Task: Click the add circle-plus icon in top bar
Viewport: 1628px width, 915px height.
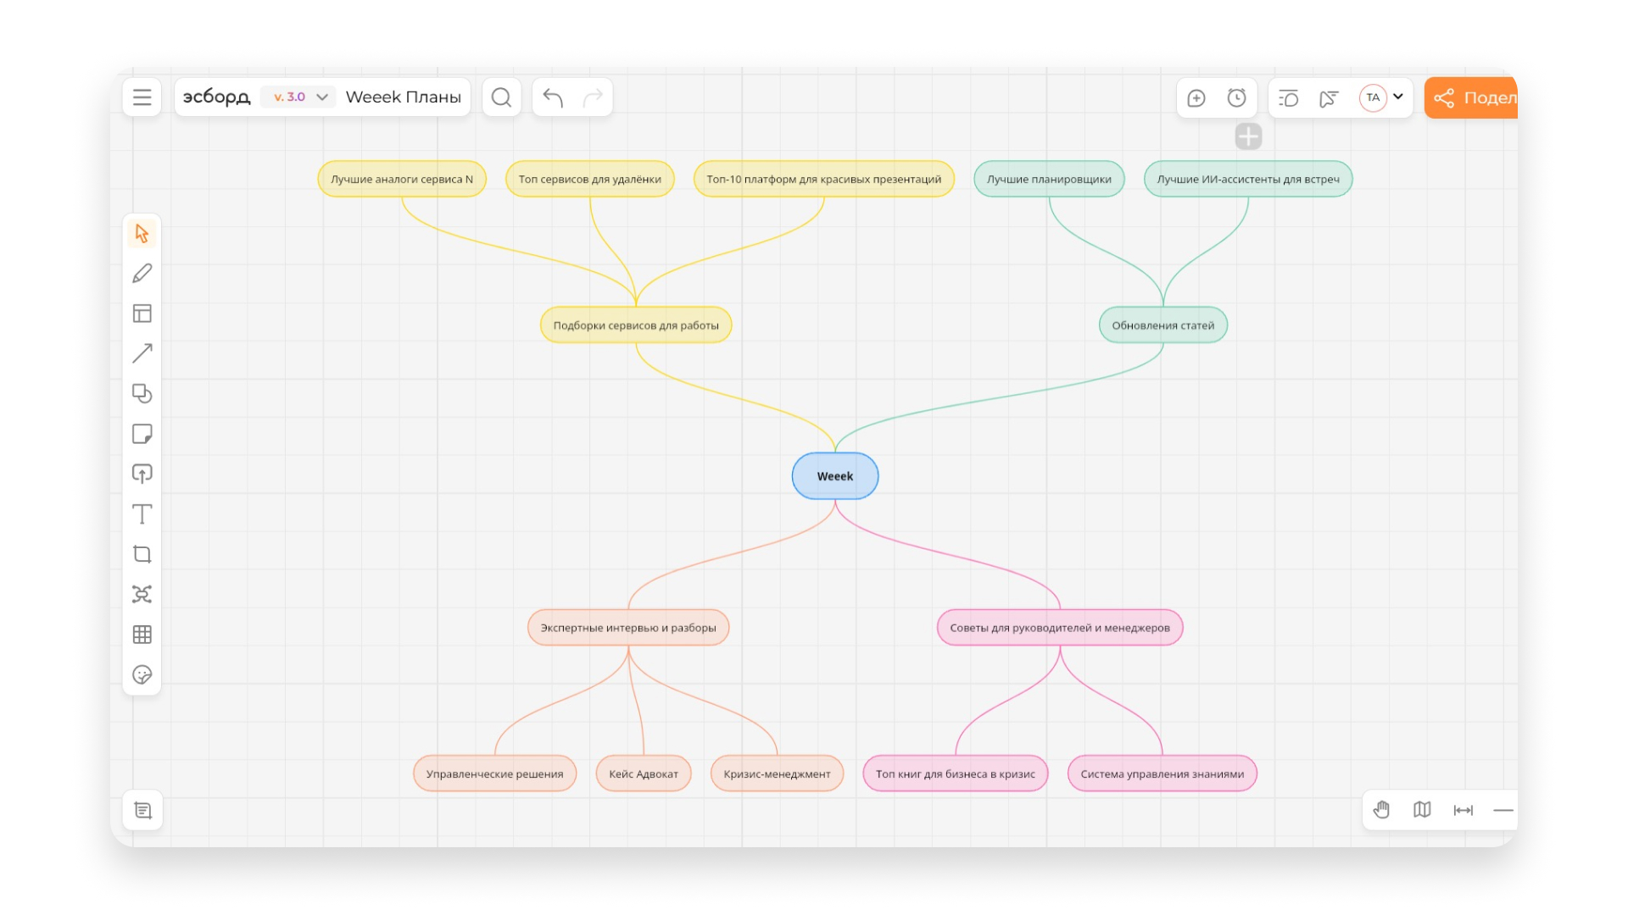Action: click(x=1196, y=98)
